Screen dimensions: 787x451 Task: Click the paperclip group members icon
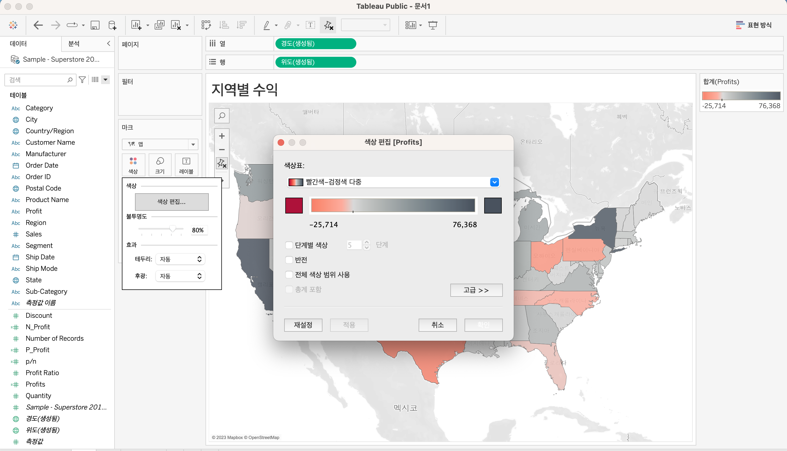[x=288, y=25]
